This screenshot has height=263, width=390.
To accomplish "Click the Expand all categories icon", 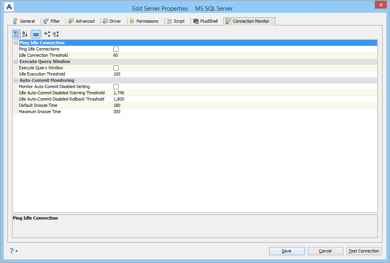I will 47,34.
